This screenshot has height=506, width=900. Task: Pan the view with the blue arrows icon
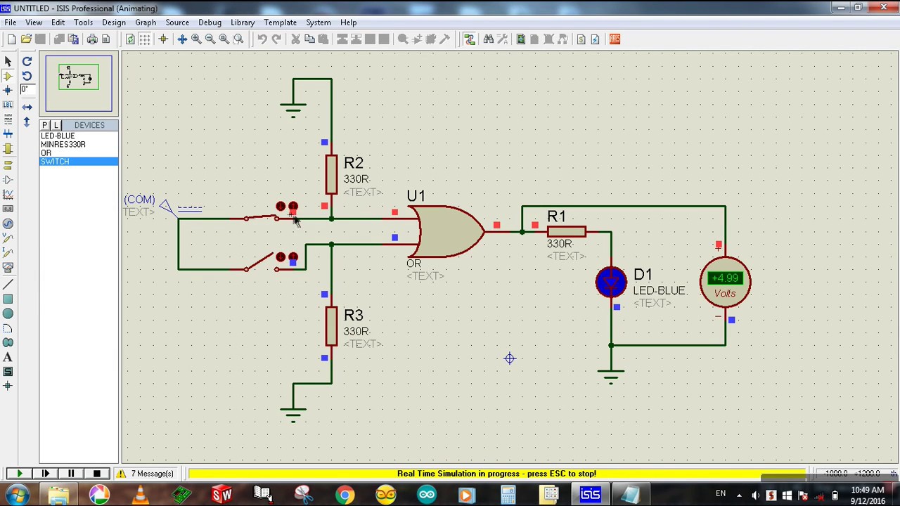coord(182,39)
